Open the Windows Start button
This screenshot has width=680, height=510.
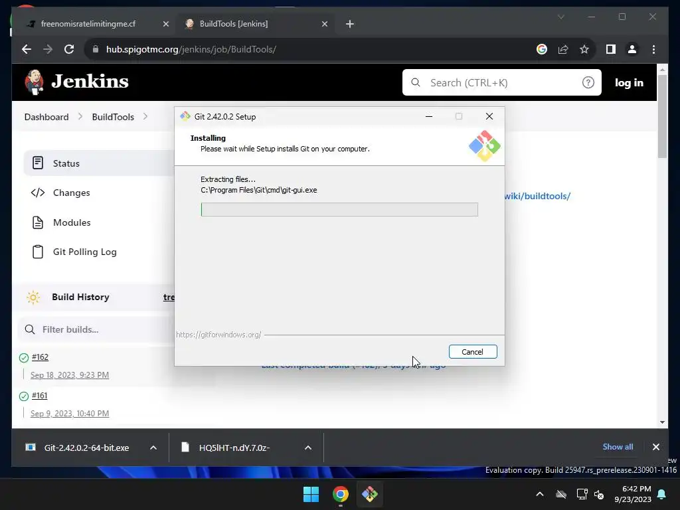pyautogui.click(x=311, y=494)
